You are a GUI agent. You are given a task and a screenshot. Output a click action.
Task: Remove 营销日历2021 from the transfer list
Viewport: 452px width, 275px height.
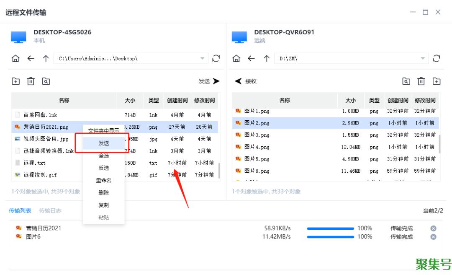click(434, 228)
